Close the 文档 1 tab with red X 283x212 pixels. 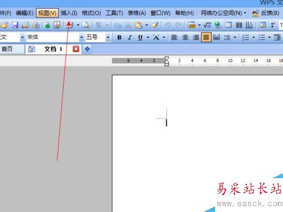pyautogui.click(x=76, y=49)
